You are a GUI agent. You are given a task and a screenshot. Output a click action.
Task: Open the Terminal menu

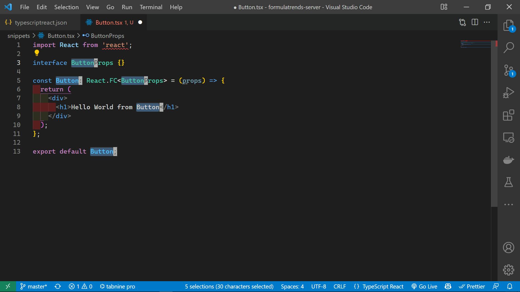[x=151, y=7]
